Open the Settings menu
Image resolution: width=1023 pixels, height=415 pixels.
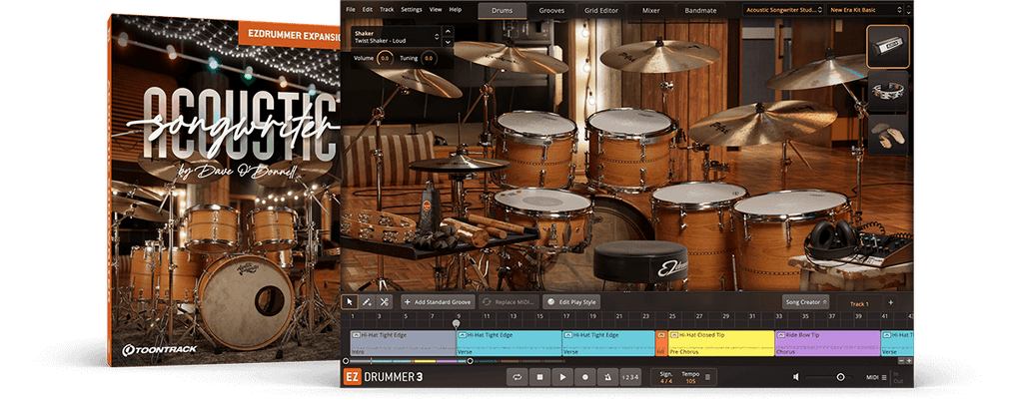[x=411, y=10]
